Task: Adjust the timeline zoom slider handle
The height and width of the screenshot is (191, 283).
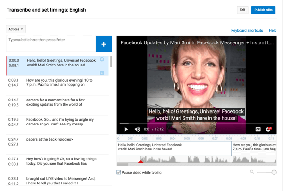Action: pyautogui.click(x=274, y=172)
